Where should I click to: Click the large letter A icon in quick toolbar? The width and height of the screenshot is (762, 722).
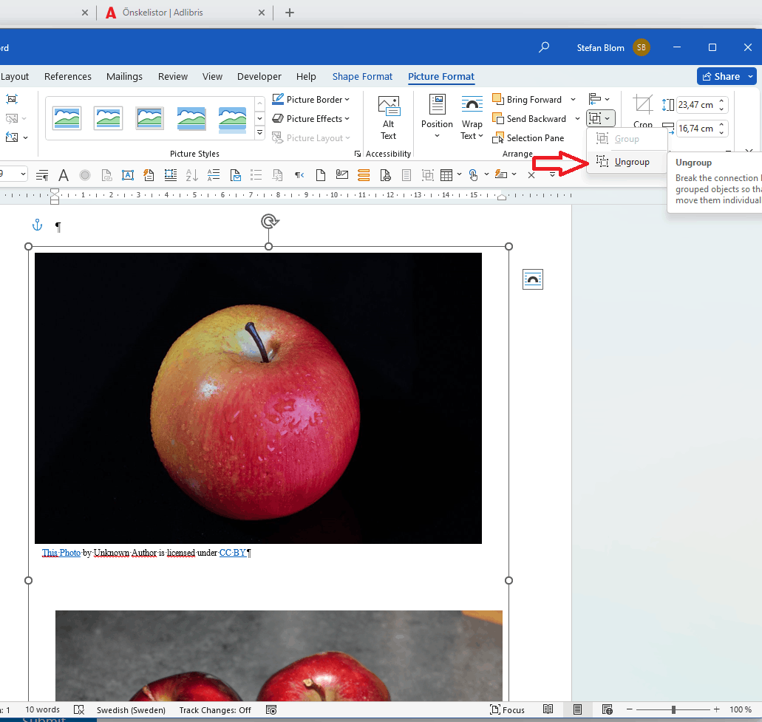[63, 175]
